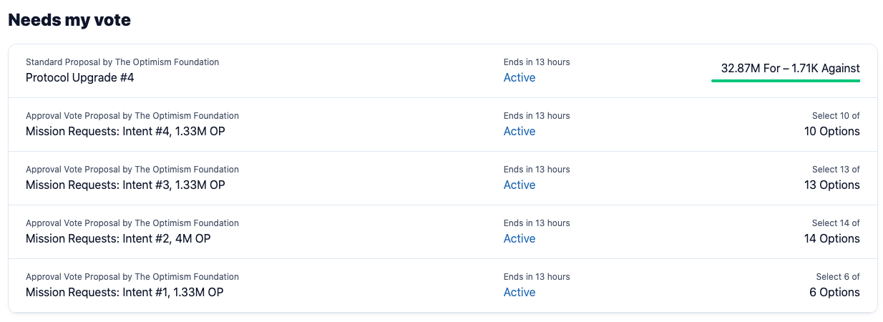
Task: Click Active status of Intent #4 row
Action: tap(519, 131)
